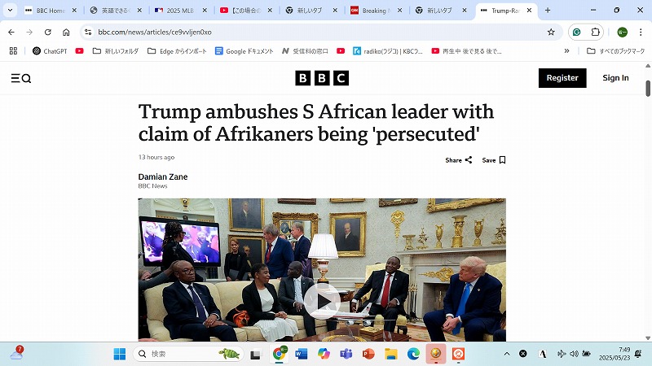652x366 pixels.
Task: Click the Sign In link
Action: [615, 78]
